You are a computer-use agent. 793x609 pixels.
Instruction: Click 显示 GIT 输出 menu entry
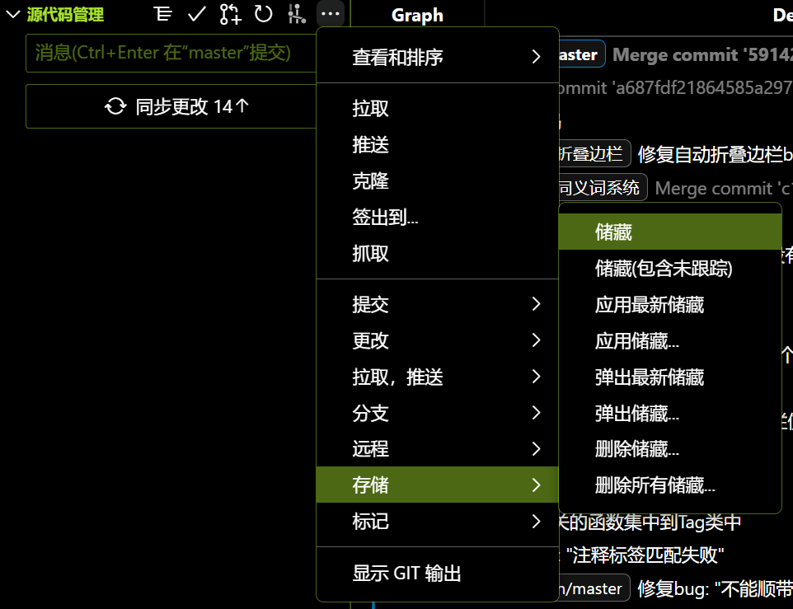point(406,574)
